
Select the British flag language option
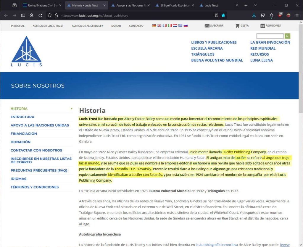click(159, 26)
